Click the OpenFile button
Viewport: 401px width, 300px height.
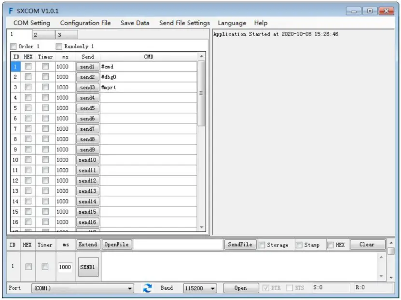point(116,245)
